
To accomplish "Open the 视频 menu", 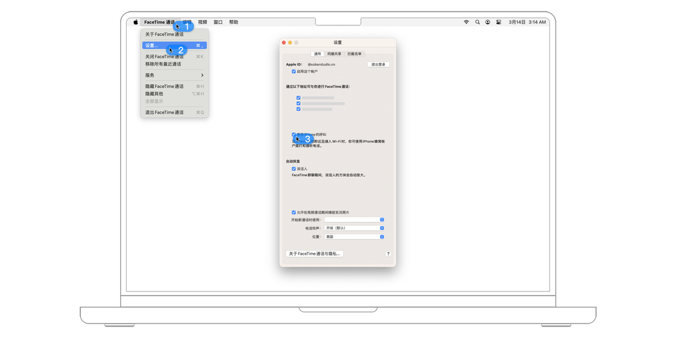I will [203, 22].
